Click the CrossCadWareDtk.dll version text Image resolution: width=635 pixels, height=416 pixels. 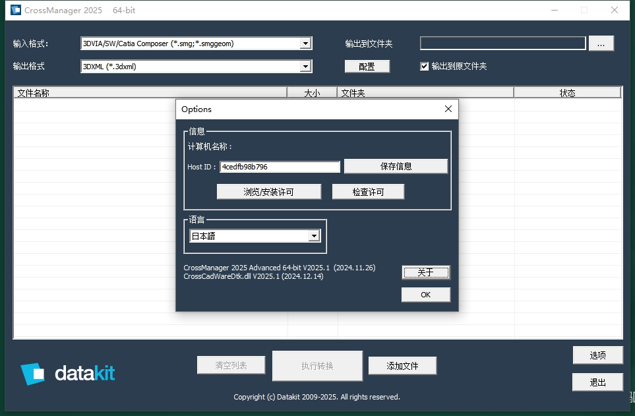coord(253,276)
